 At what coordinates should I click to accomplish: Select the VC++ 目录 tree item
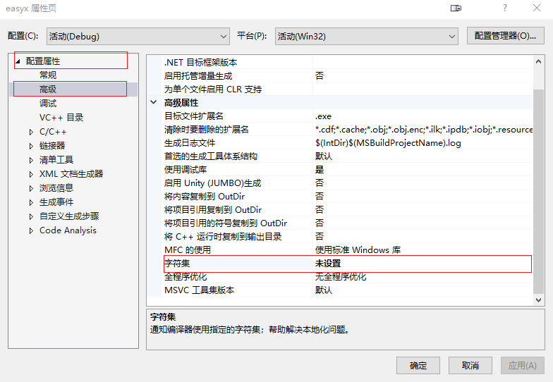[x=61, y=117]
